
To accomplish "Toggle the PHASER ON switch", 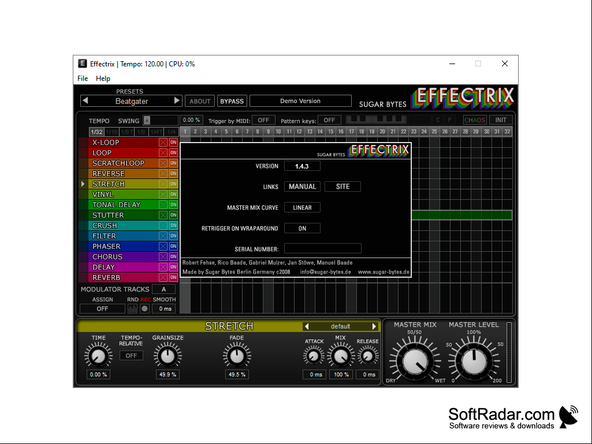I will 173,246.
